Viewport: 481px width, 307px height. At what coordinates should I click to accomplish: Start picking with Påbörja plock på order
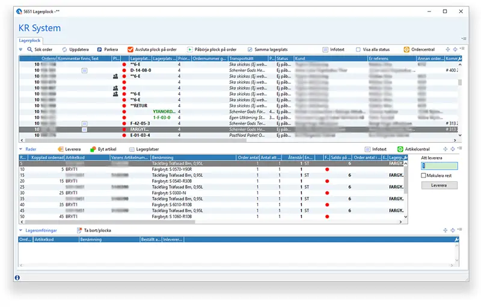pyautogui.click(x=212, y=50)
